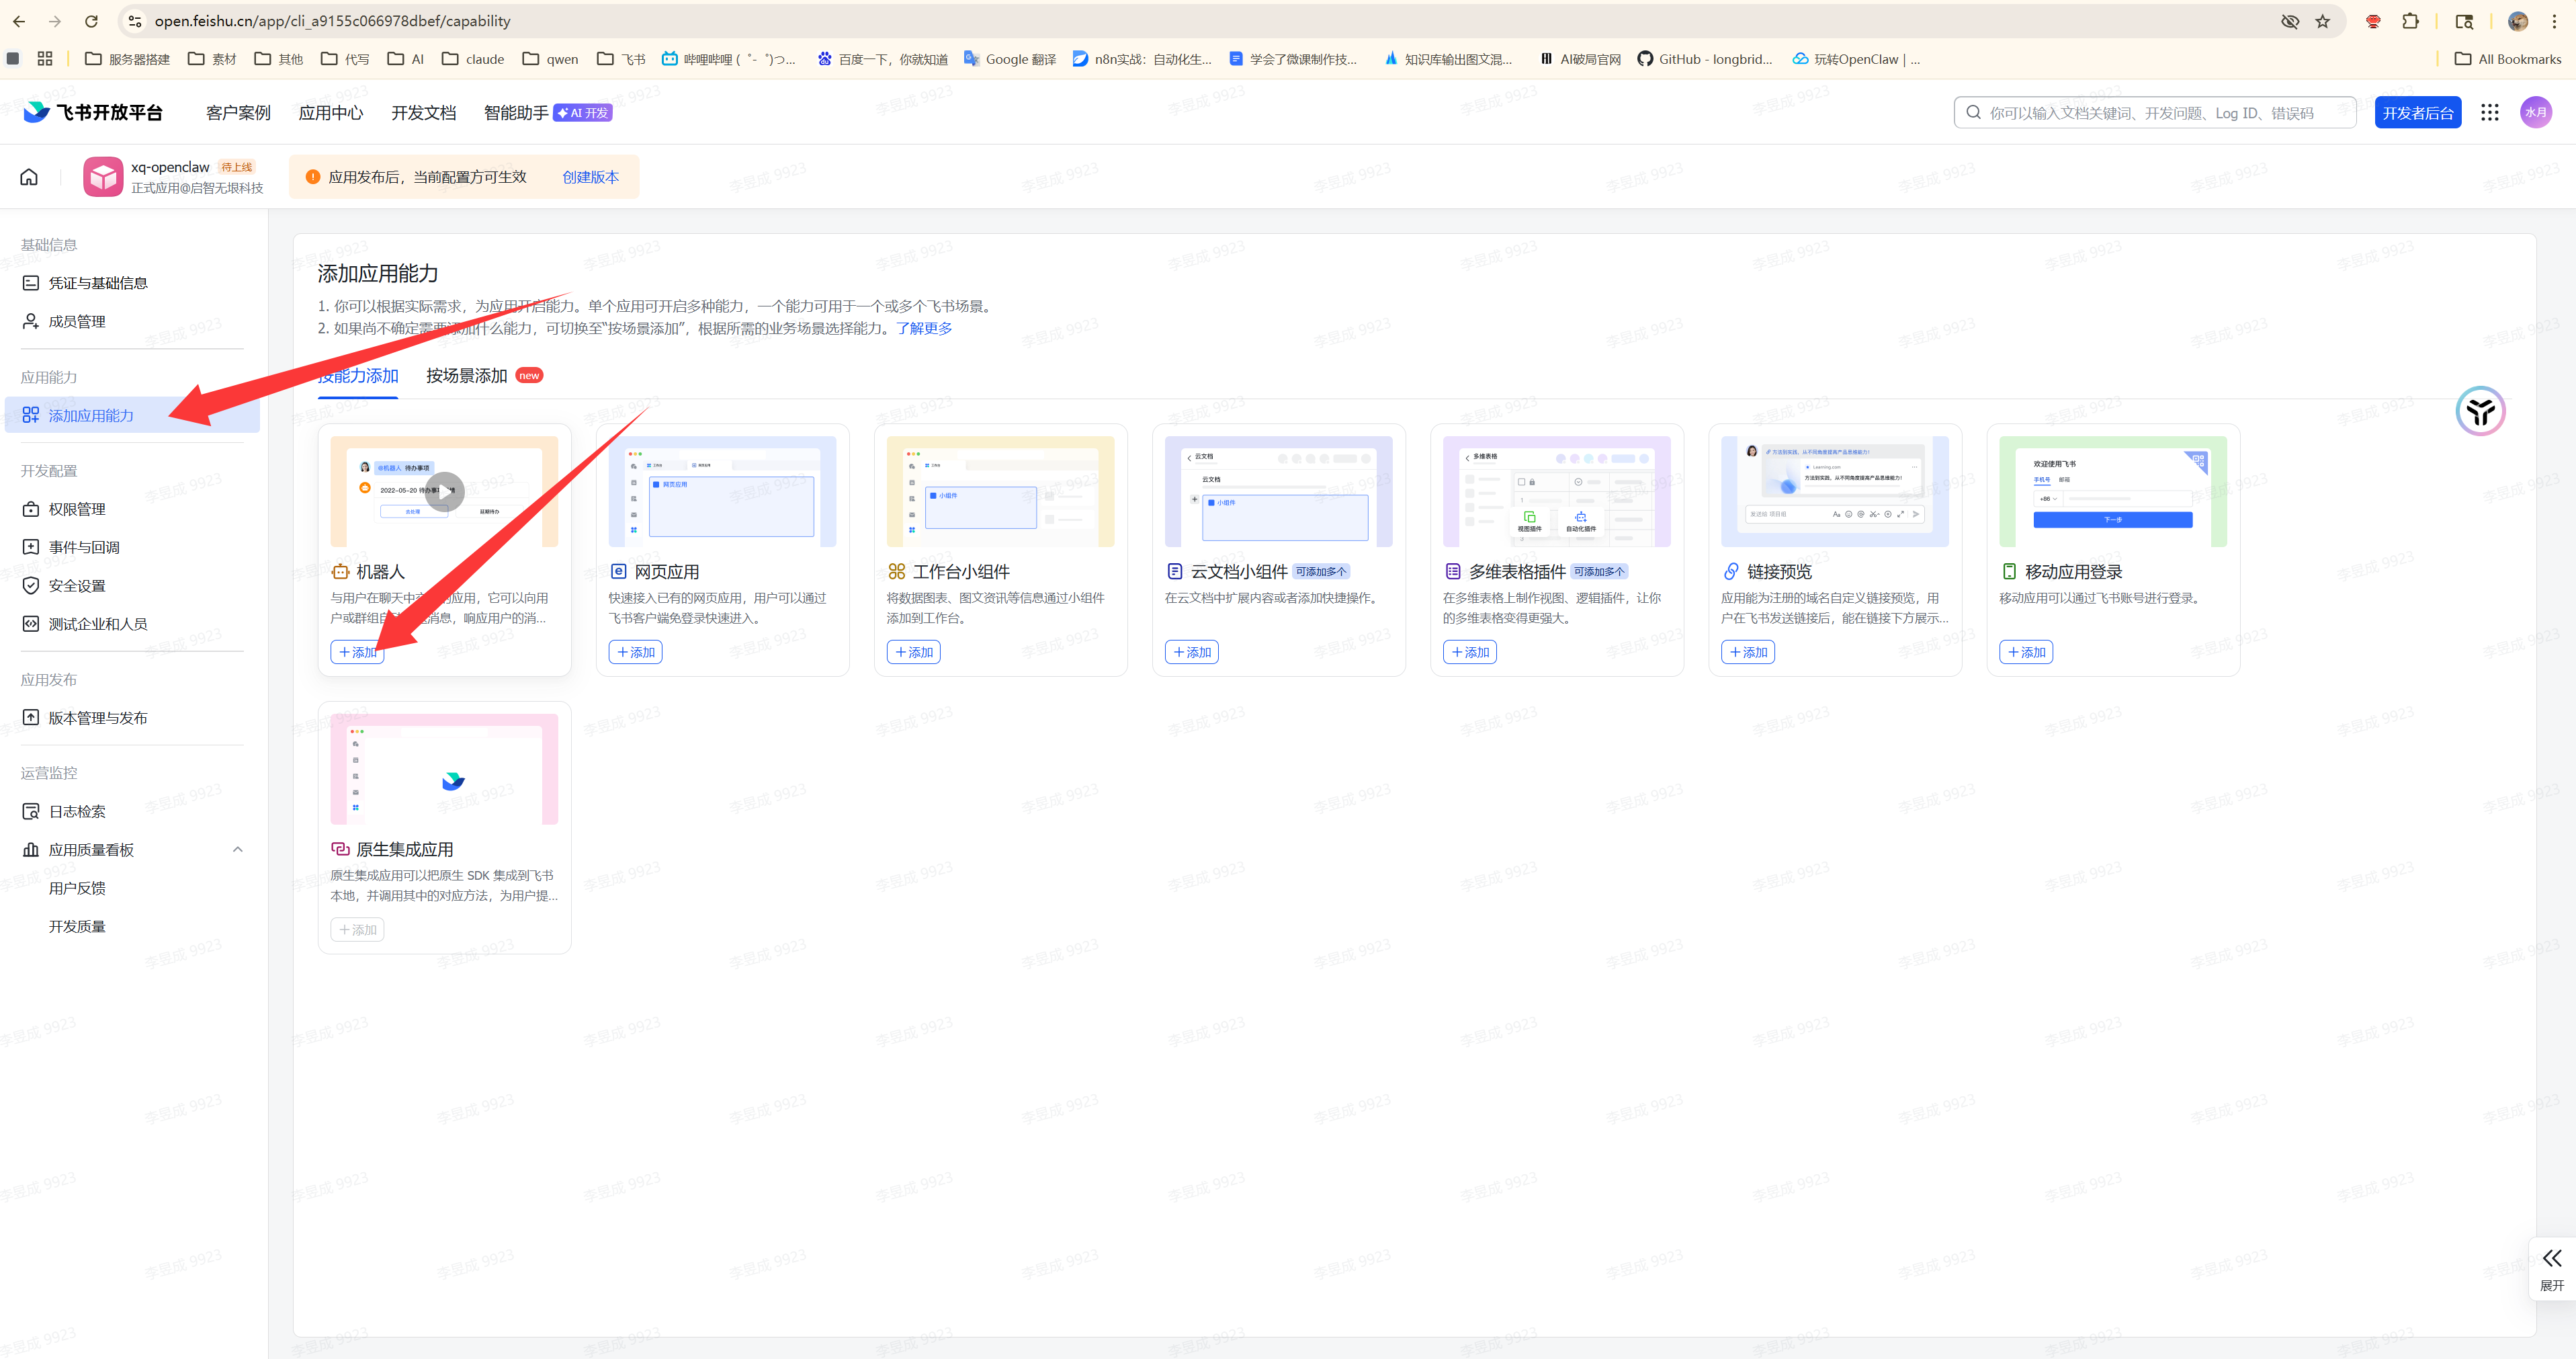The image size is (2576, 1359).
Task: Open the browser extensions puzzle icon
Action: [2410, 21]
